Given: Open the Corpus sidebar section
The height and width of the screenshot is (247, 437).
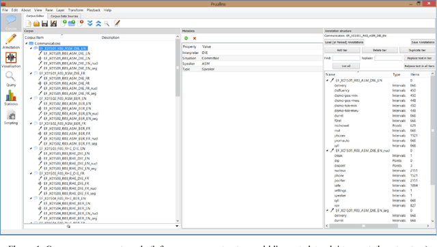Looking at the screenshot, I should point(11,23).
